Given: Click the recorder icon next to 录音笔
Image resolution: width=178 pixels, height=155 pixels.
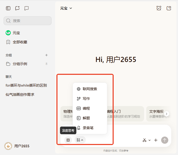Looking at the screenshot, I should 79,128.
